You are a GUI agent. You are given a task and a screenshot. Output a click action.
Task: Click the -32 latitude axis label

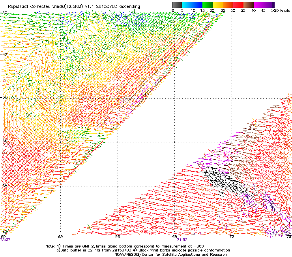4,55
